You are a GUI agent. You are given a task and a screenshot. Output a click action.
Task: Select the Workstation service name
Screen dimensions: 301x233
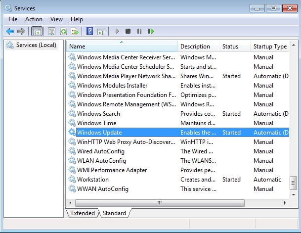[x=93, y=180]
